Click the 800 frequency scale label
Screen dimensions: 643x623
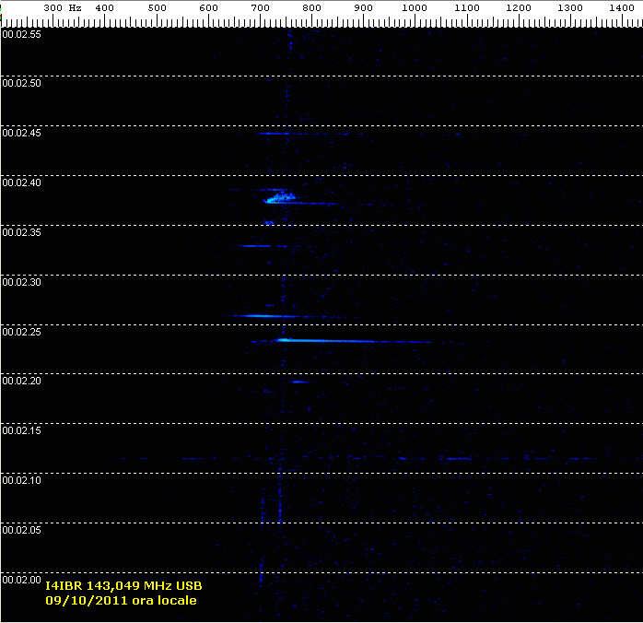click(312, 7)
